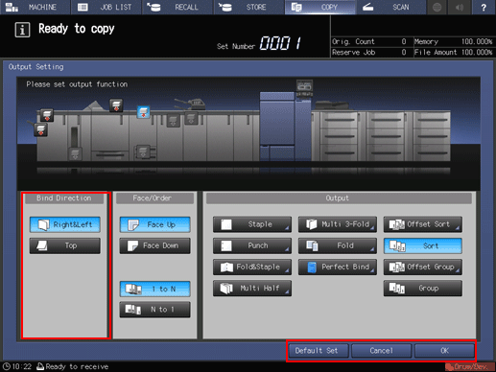Open Staple settings
This screenshot has height=372, width=496.
[x=252, y=224]
